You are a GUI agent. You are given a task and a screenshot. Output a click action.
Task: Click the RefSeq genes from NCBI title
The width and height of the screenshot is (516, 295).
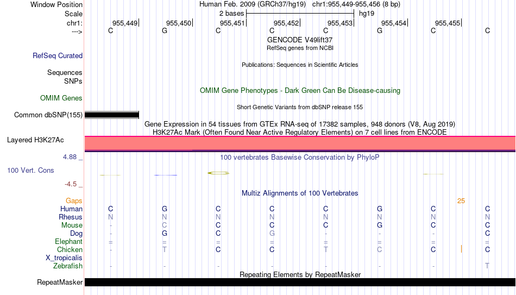[300, 48]
